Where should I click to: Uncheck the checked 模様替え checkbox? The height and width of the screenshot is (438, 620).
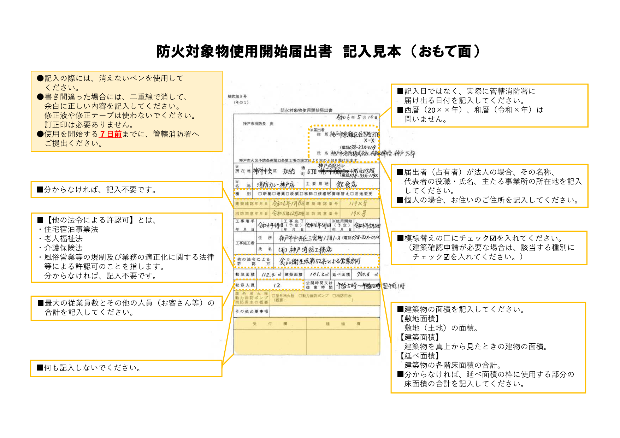coord(329,193)
